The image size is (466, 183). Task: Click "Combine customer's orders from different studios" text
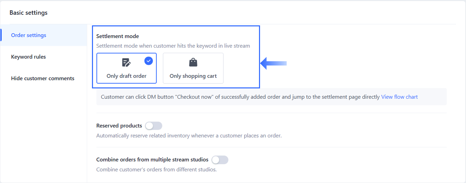(156, 170)
